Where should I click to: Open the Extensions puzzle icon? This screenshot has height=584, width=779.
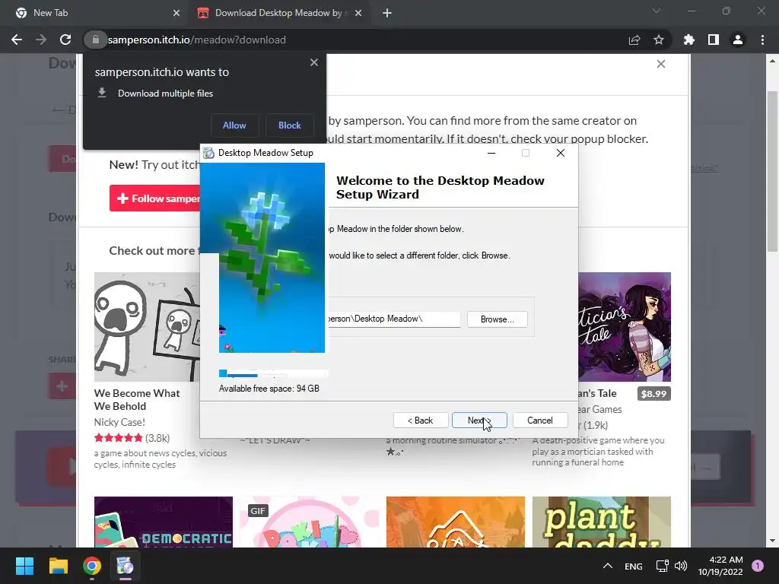(689, 40)
